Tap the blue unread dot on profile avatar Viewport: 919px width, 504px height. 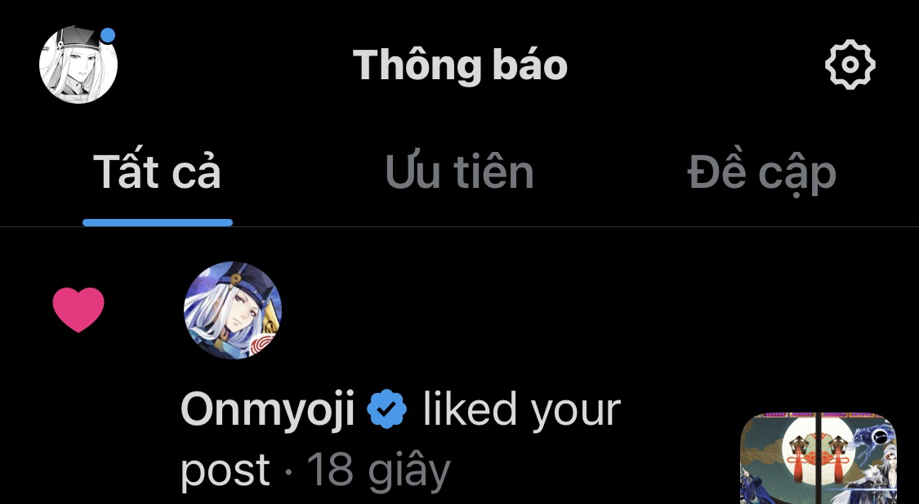coord(107,36)
